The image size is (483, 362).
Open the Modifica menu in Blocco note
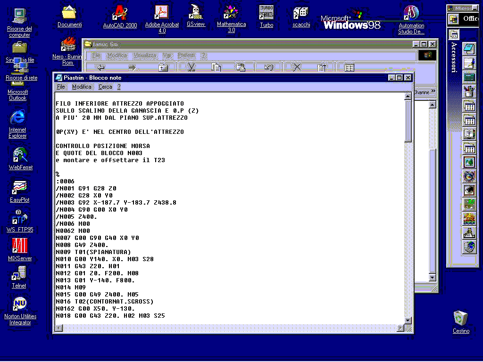pyautogui.click(x=82, y=87)
